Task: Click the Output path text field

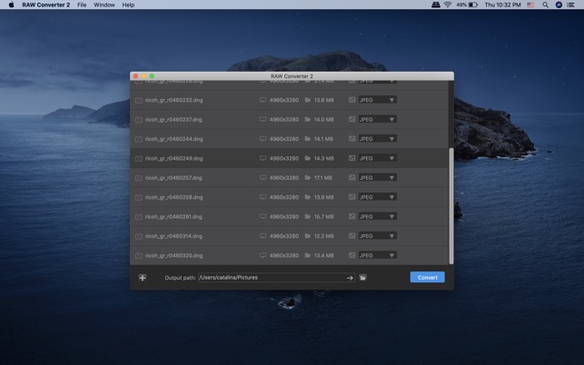Action: tap(276, 278)
